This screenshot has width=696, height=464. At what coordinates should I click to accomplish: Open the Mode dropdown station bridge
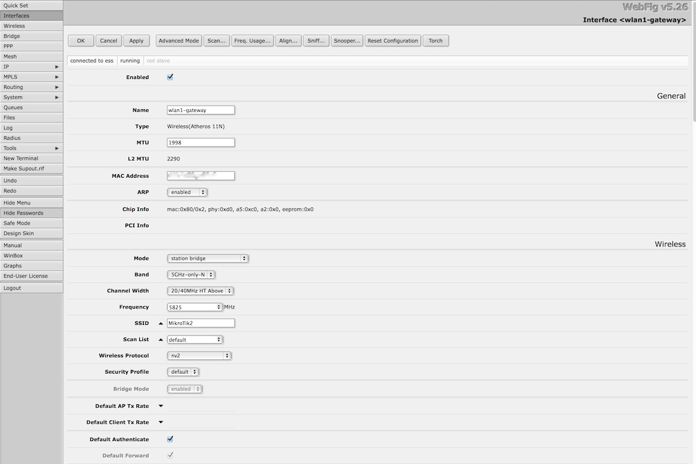(207, 259)
